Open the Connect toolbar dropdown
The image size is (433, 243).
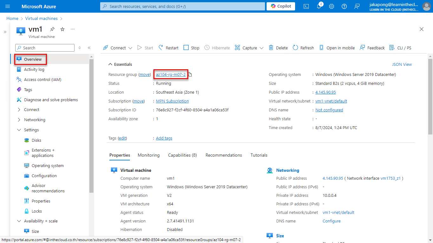coord(118,48)
